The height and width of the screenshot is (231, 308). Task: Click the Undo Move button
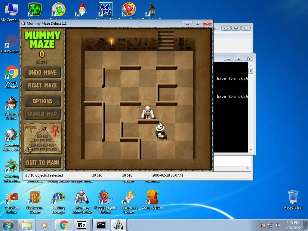pyautogui.click(x=43, y=73)
